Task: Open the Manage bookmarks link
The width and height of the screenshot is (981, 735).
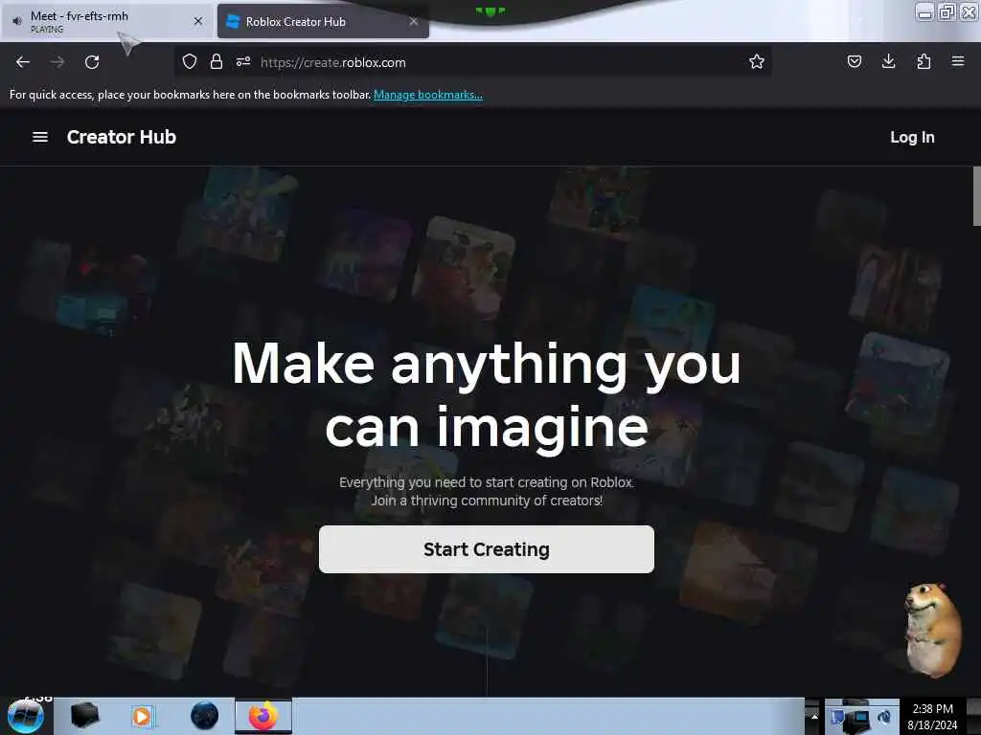Action: (x=428, y=95)
